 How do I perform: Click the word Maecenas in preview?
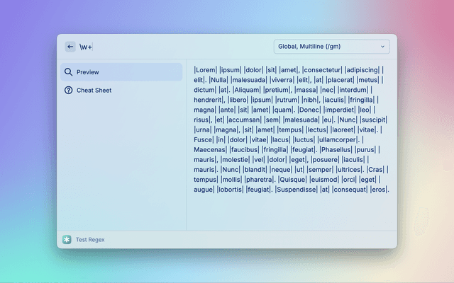(x=211, y=149)
